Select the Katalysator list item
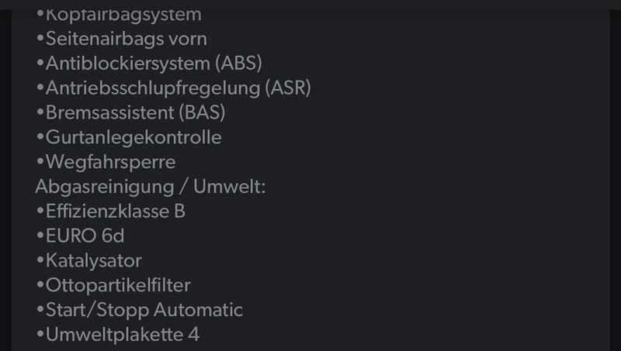Viewport: 621px width, 351px height. coord(88,261)
